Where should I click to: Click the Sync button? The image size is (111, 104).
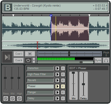coord(98,60)
